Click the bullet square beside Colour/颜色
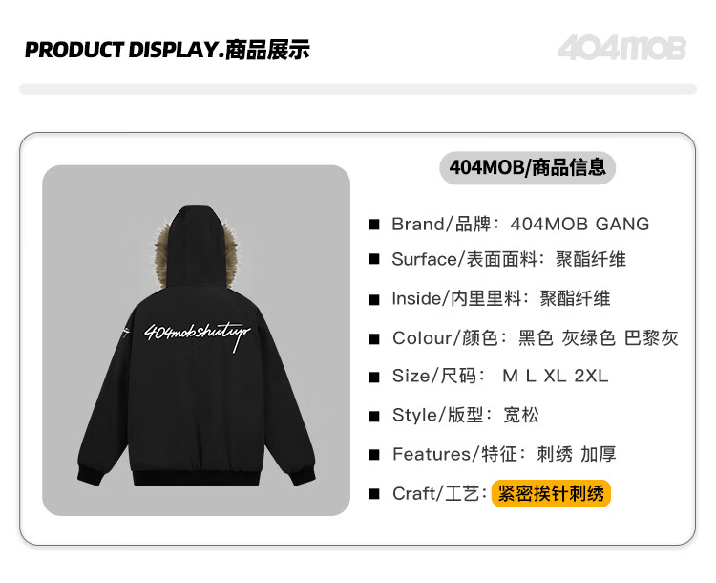This screenshot has height=583, width=716. pyautogui.click(x=374, y=339)
